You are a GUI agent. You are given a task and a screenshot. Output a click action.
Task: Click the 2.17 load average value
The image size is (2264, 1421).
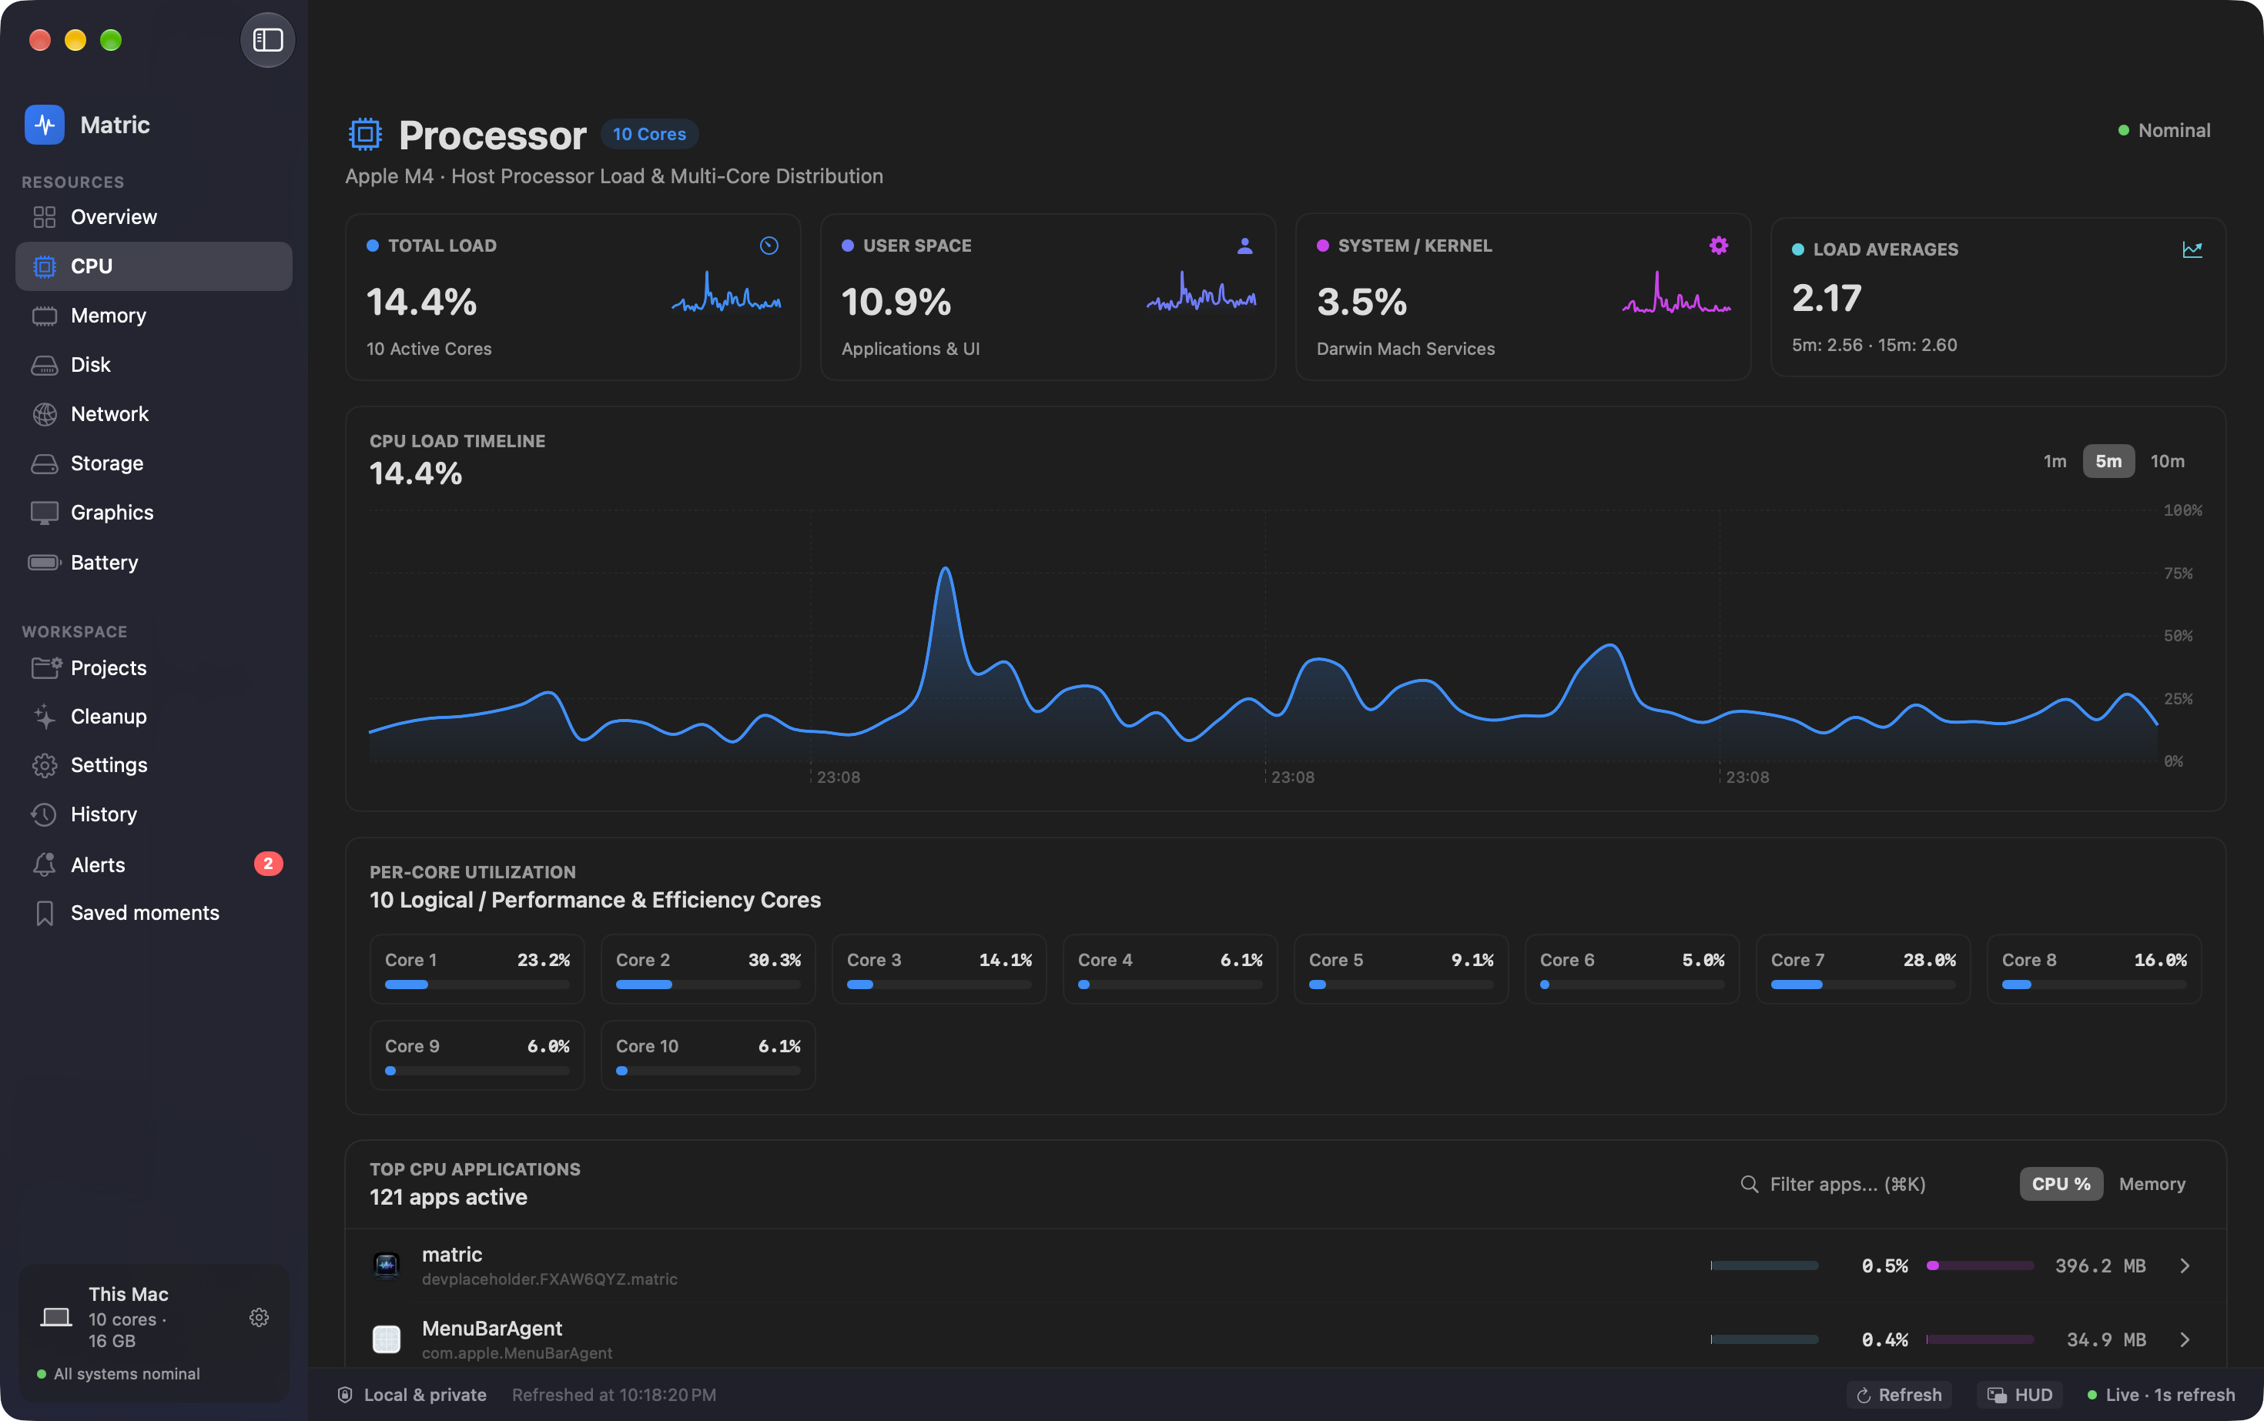point(1826,299)
